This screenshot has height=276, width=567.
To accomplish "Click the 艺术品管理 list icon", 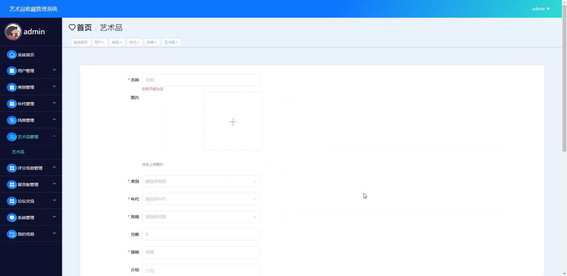I will tap(12, 137).
